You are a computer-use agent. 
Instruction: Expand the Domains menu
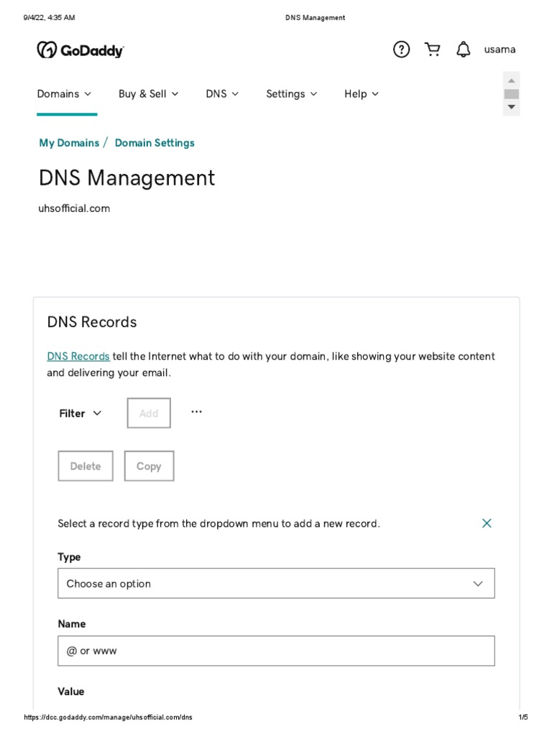coord(65,94)
